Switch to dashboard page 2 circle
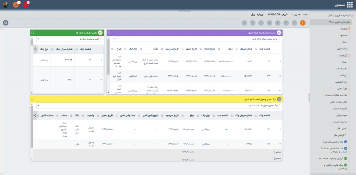 point(294,23)
